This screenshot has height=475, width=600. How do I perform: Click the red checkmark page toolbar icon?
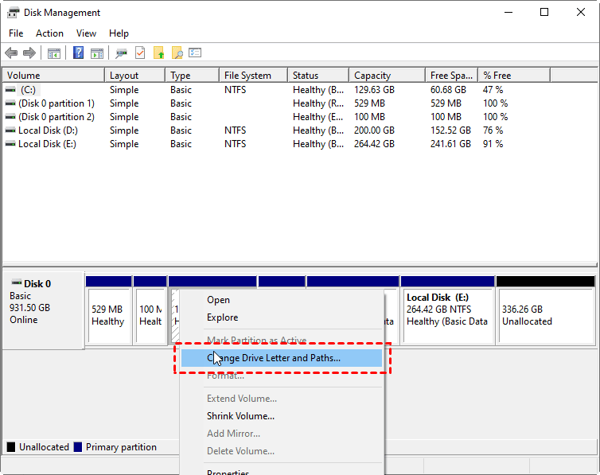(x=140, y=53)
